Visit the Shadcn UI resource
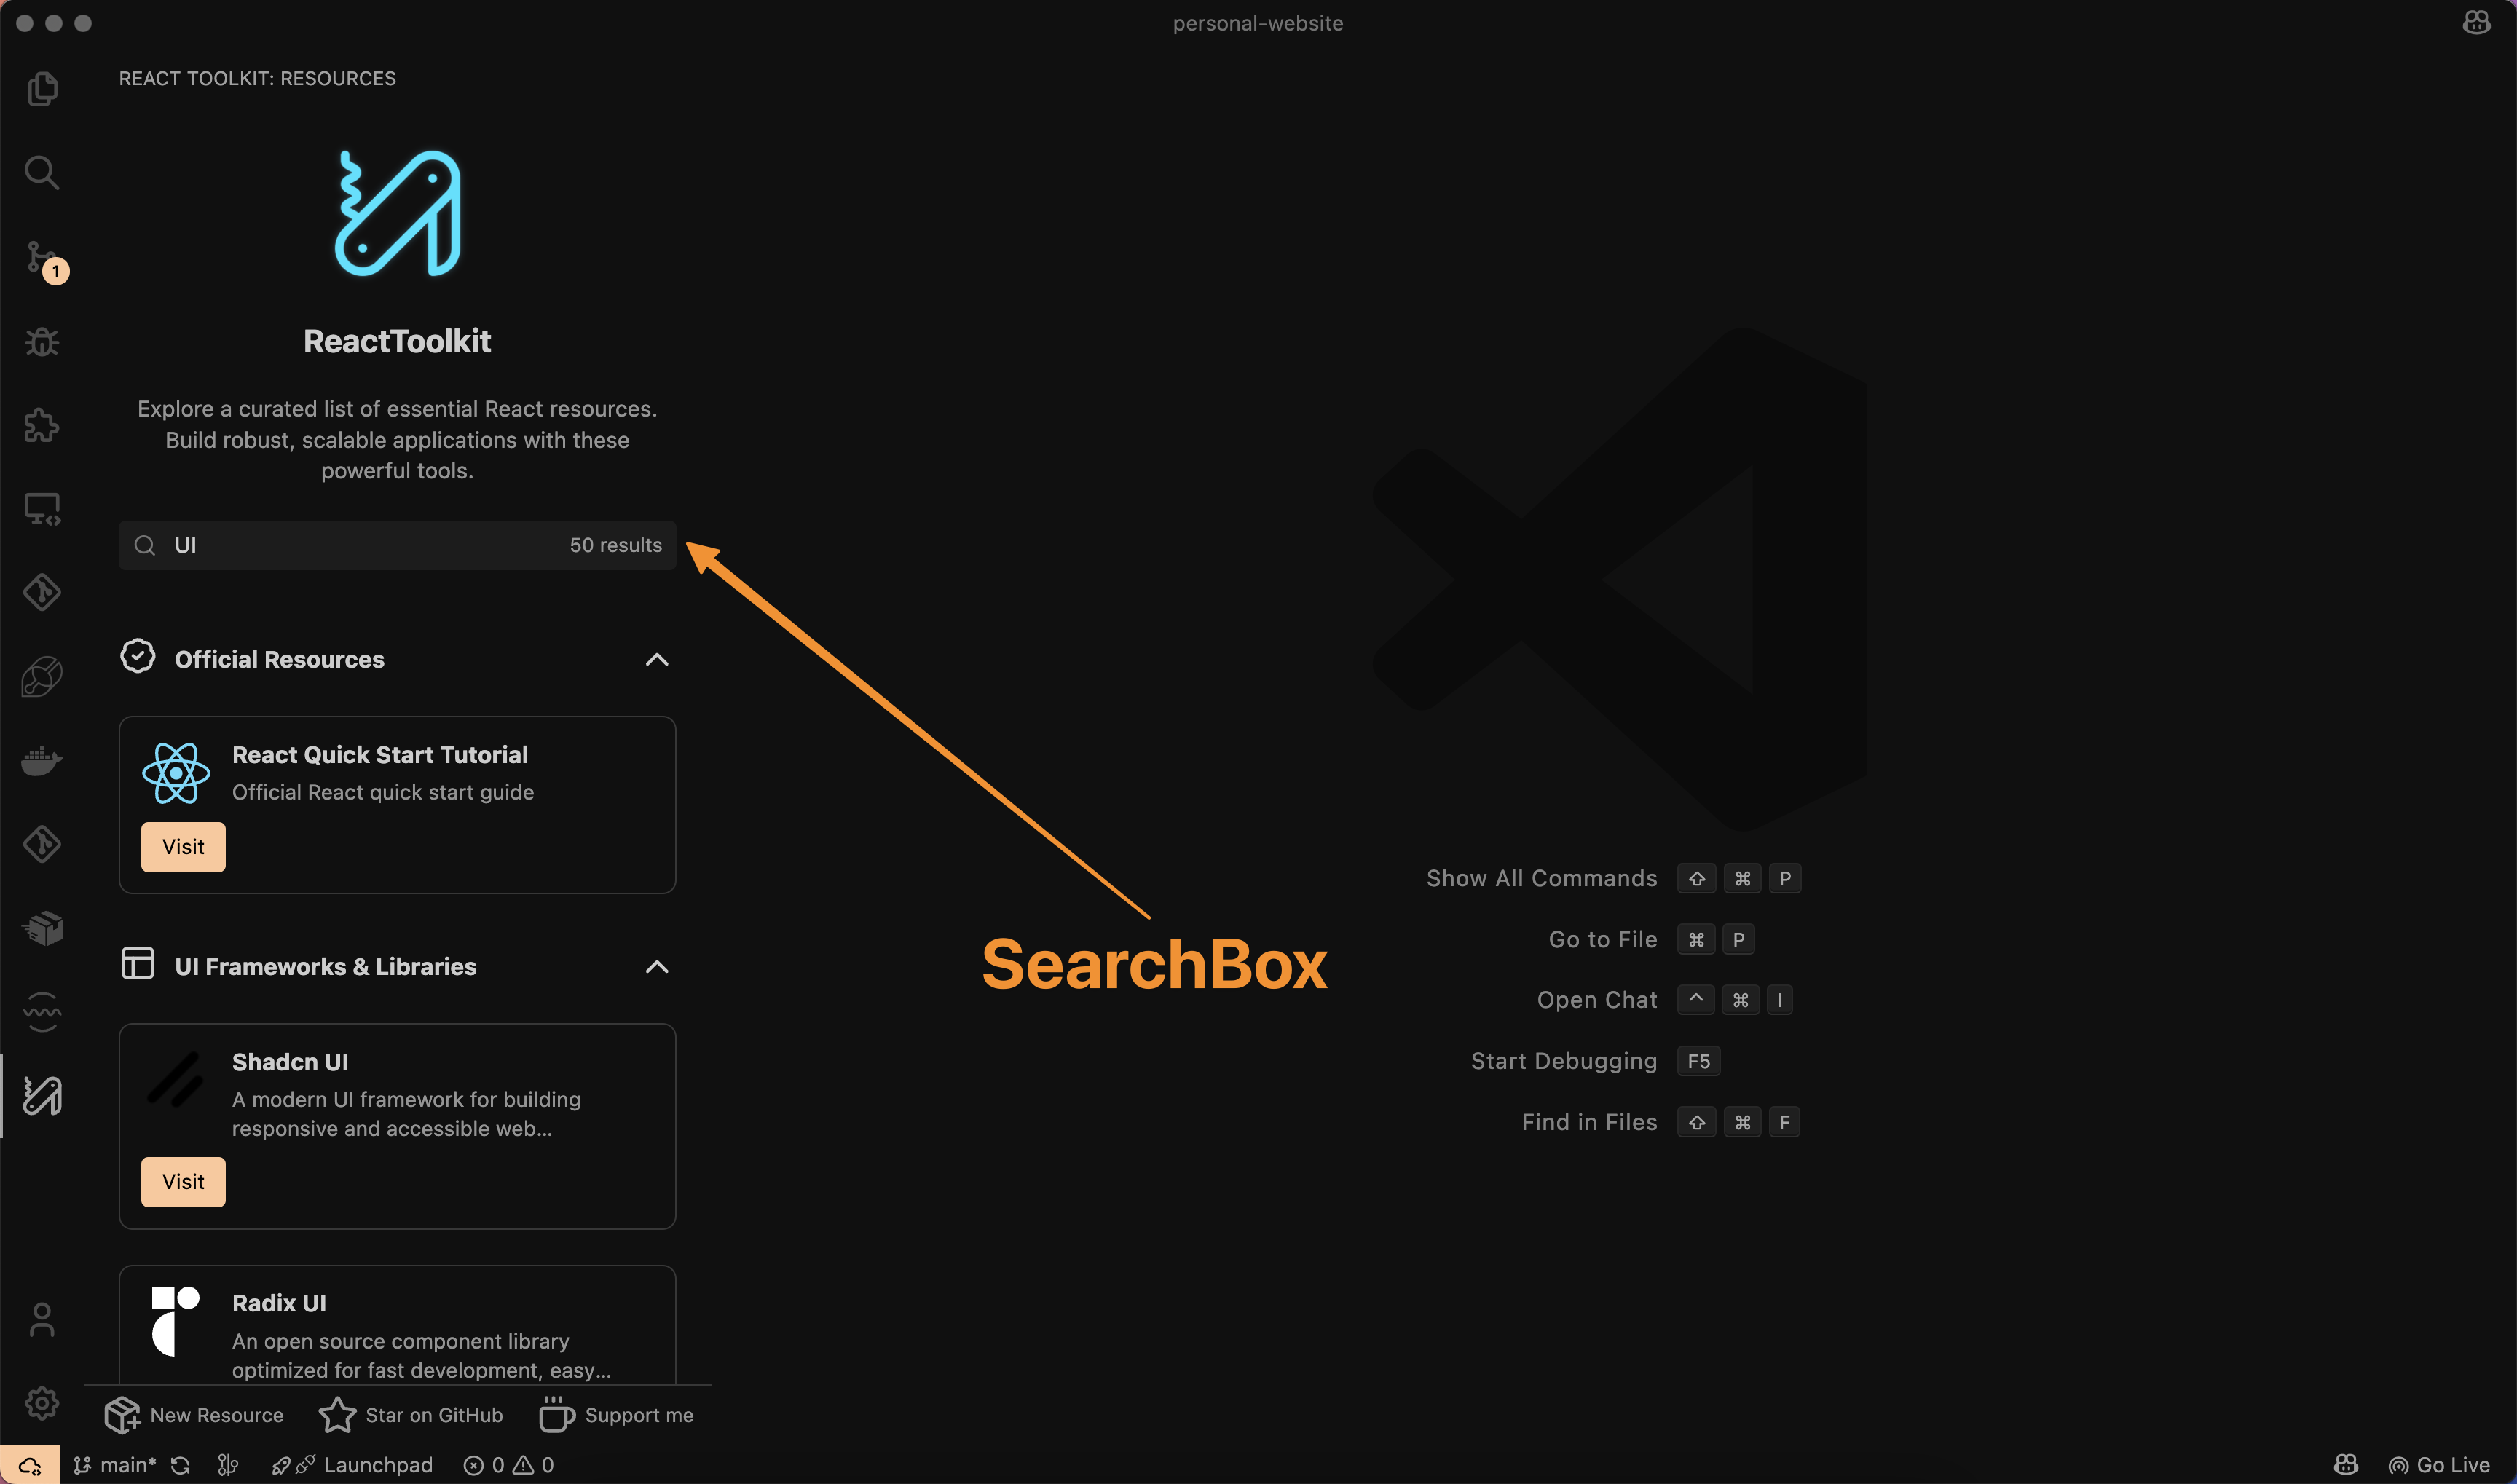 click(183, 1182)
